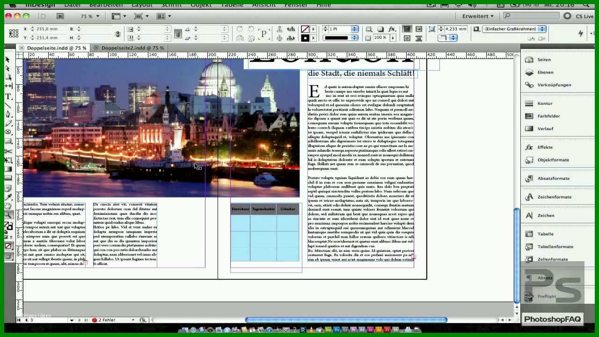
Task: Select the Free Transform tool
Action: click(8, 161)
